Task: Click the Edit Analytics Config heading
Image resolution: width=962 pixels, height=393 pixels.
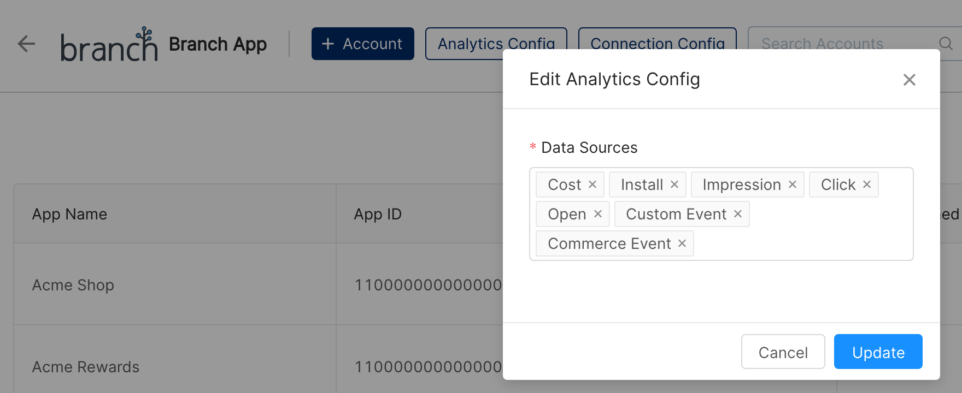Action: point(615,80)
